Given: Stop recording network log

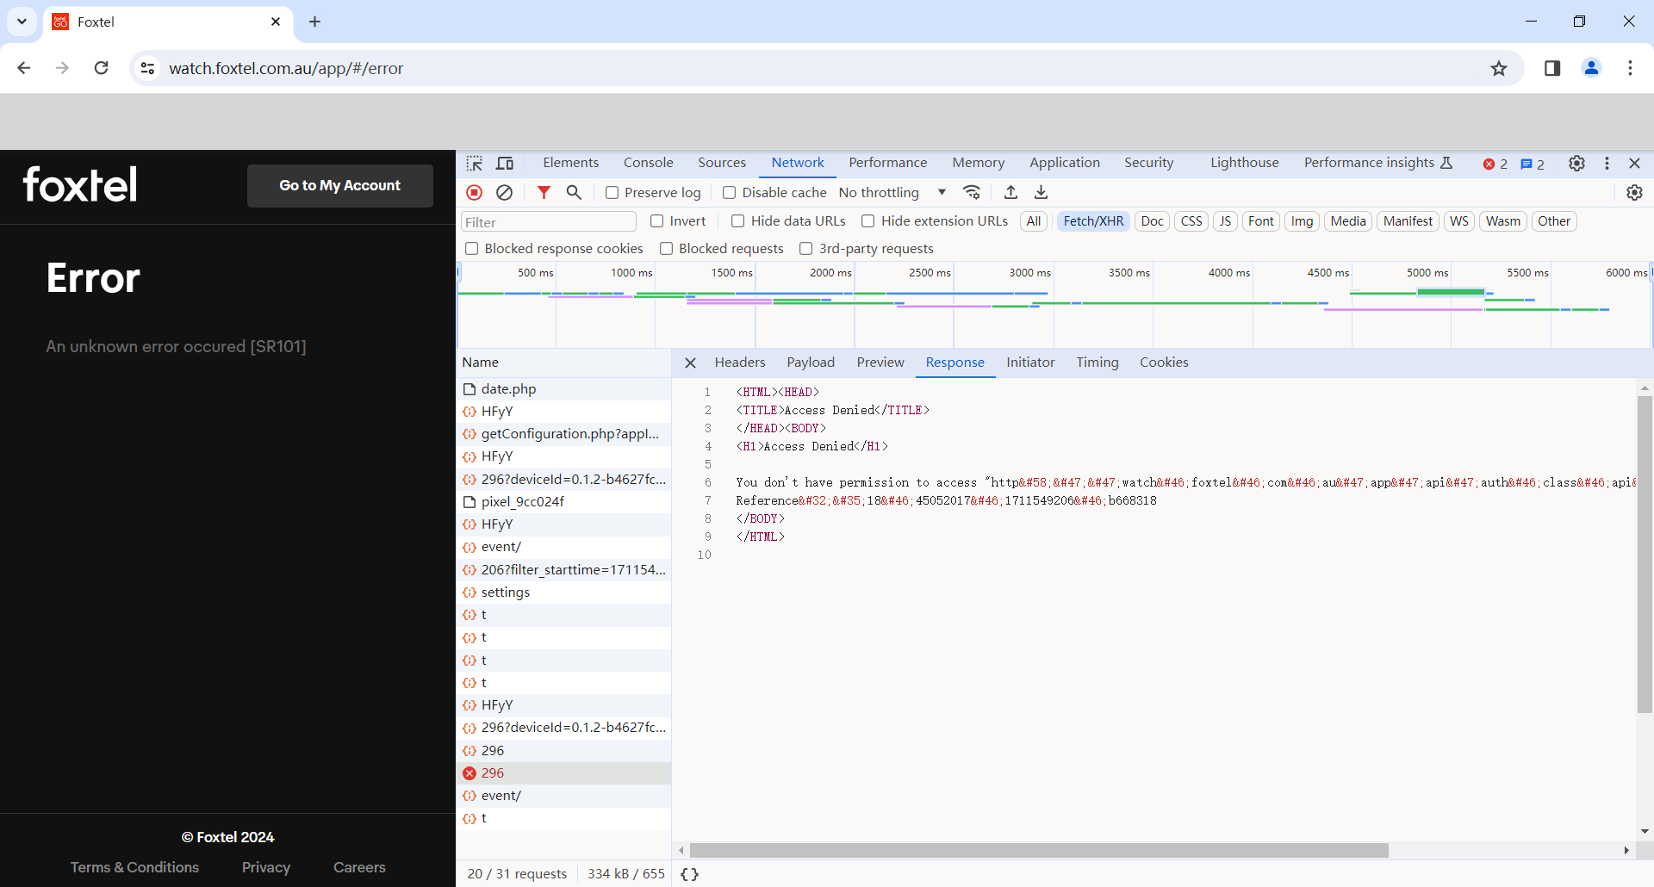Looking at the screenshot, I should tap(474, 193).
